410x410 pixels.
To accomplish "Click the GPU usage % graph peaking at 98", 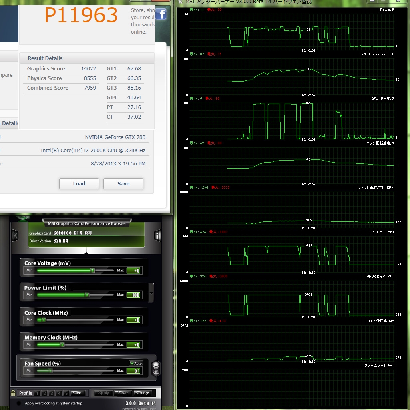I will pyautogui.click(x=291, y=121).
